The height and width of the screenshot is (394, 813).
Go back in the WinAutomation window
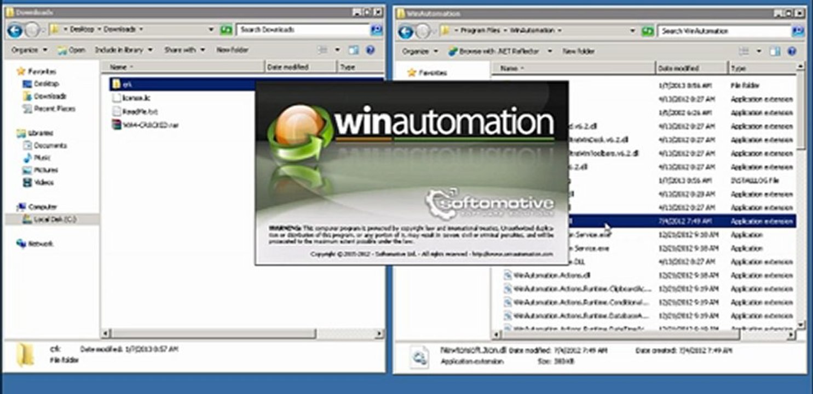tap(406, 31)
